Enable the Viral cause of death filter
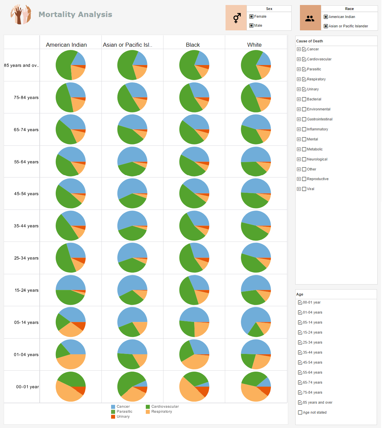Viewport: 382px width, 428px height. pos(304,189)
